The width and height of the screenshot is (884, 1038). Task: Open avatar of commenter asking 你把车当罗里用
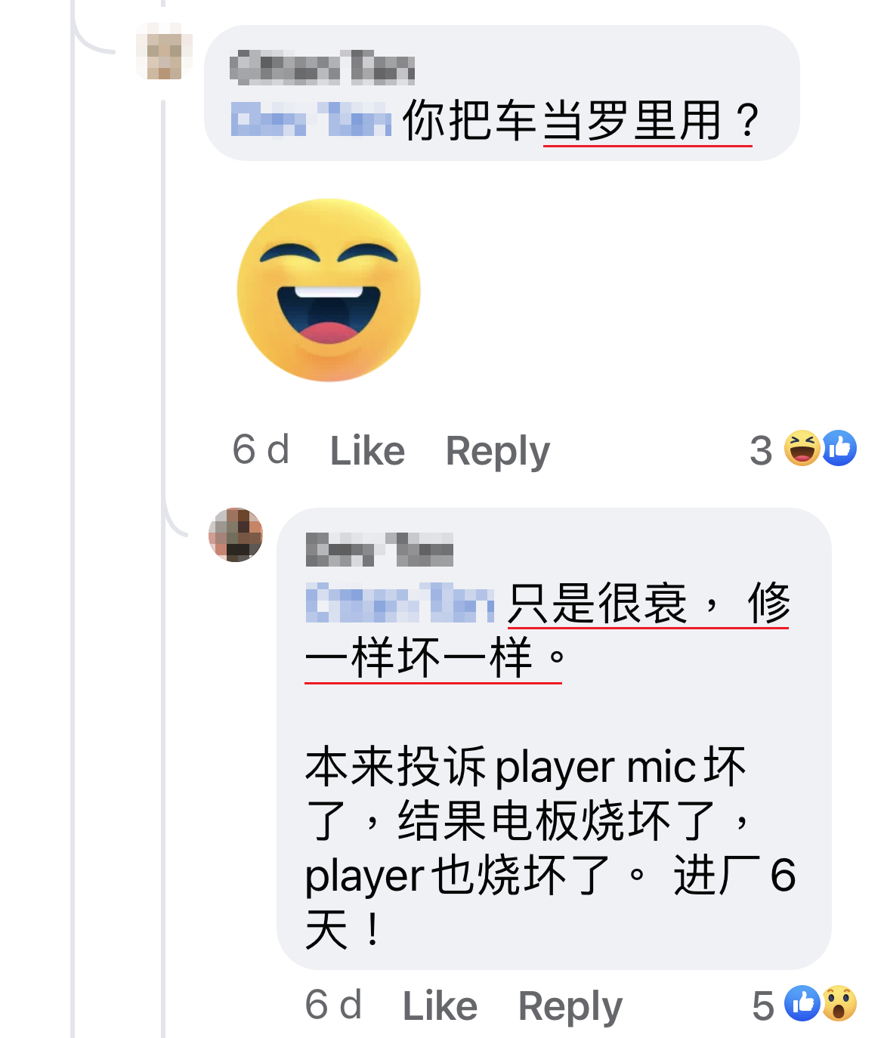[x=164, y=52]
